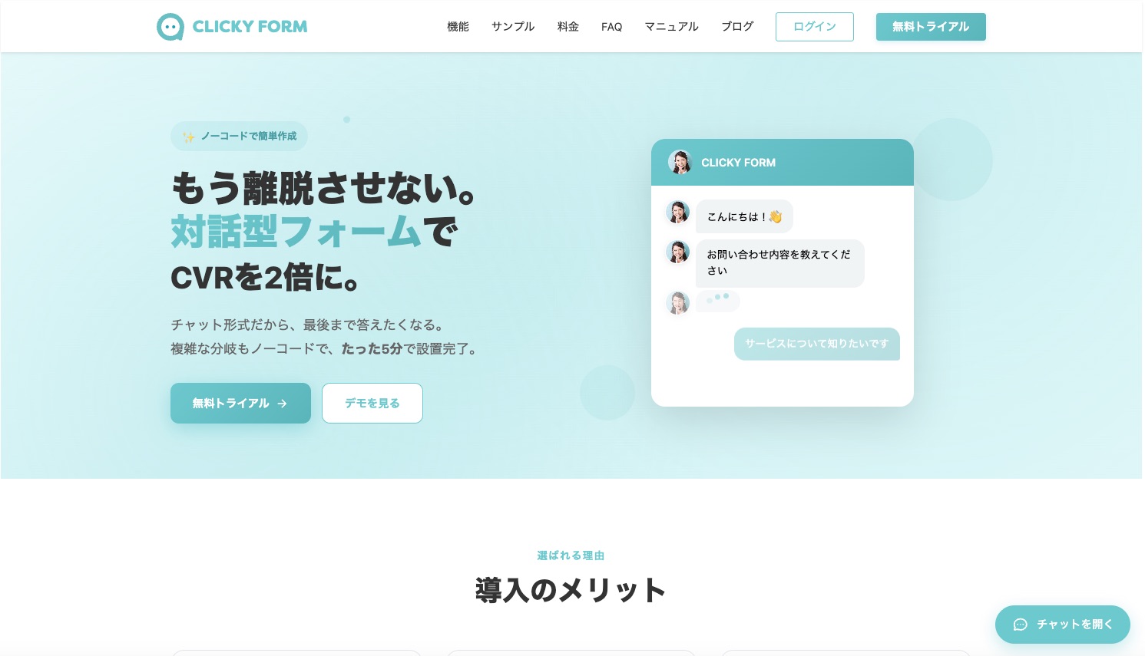Click the hero 無料トライアル arrow button
This screenshot has height=656, width=1145.
[240, 403]
